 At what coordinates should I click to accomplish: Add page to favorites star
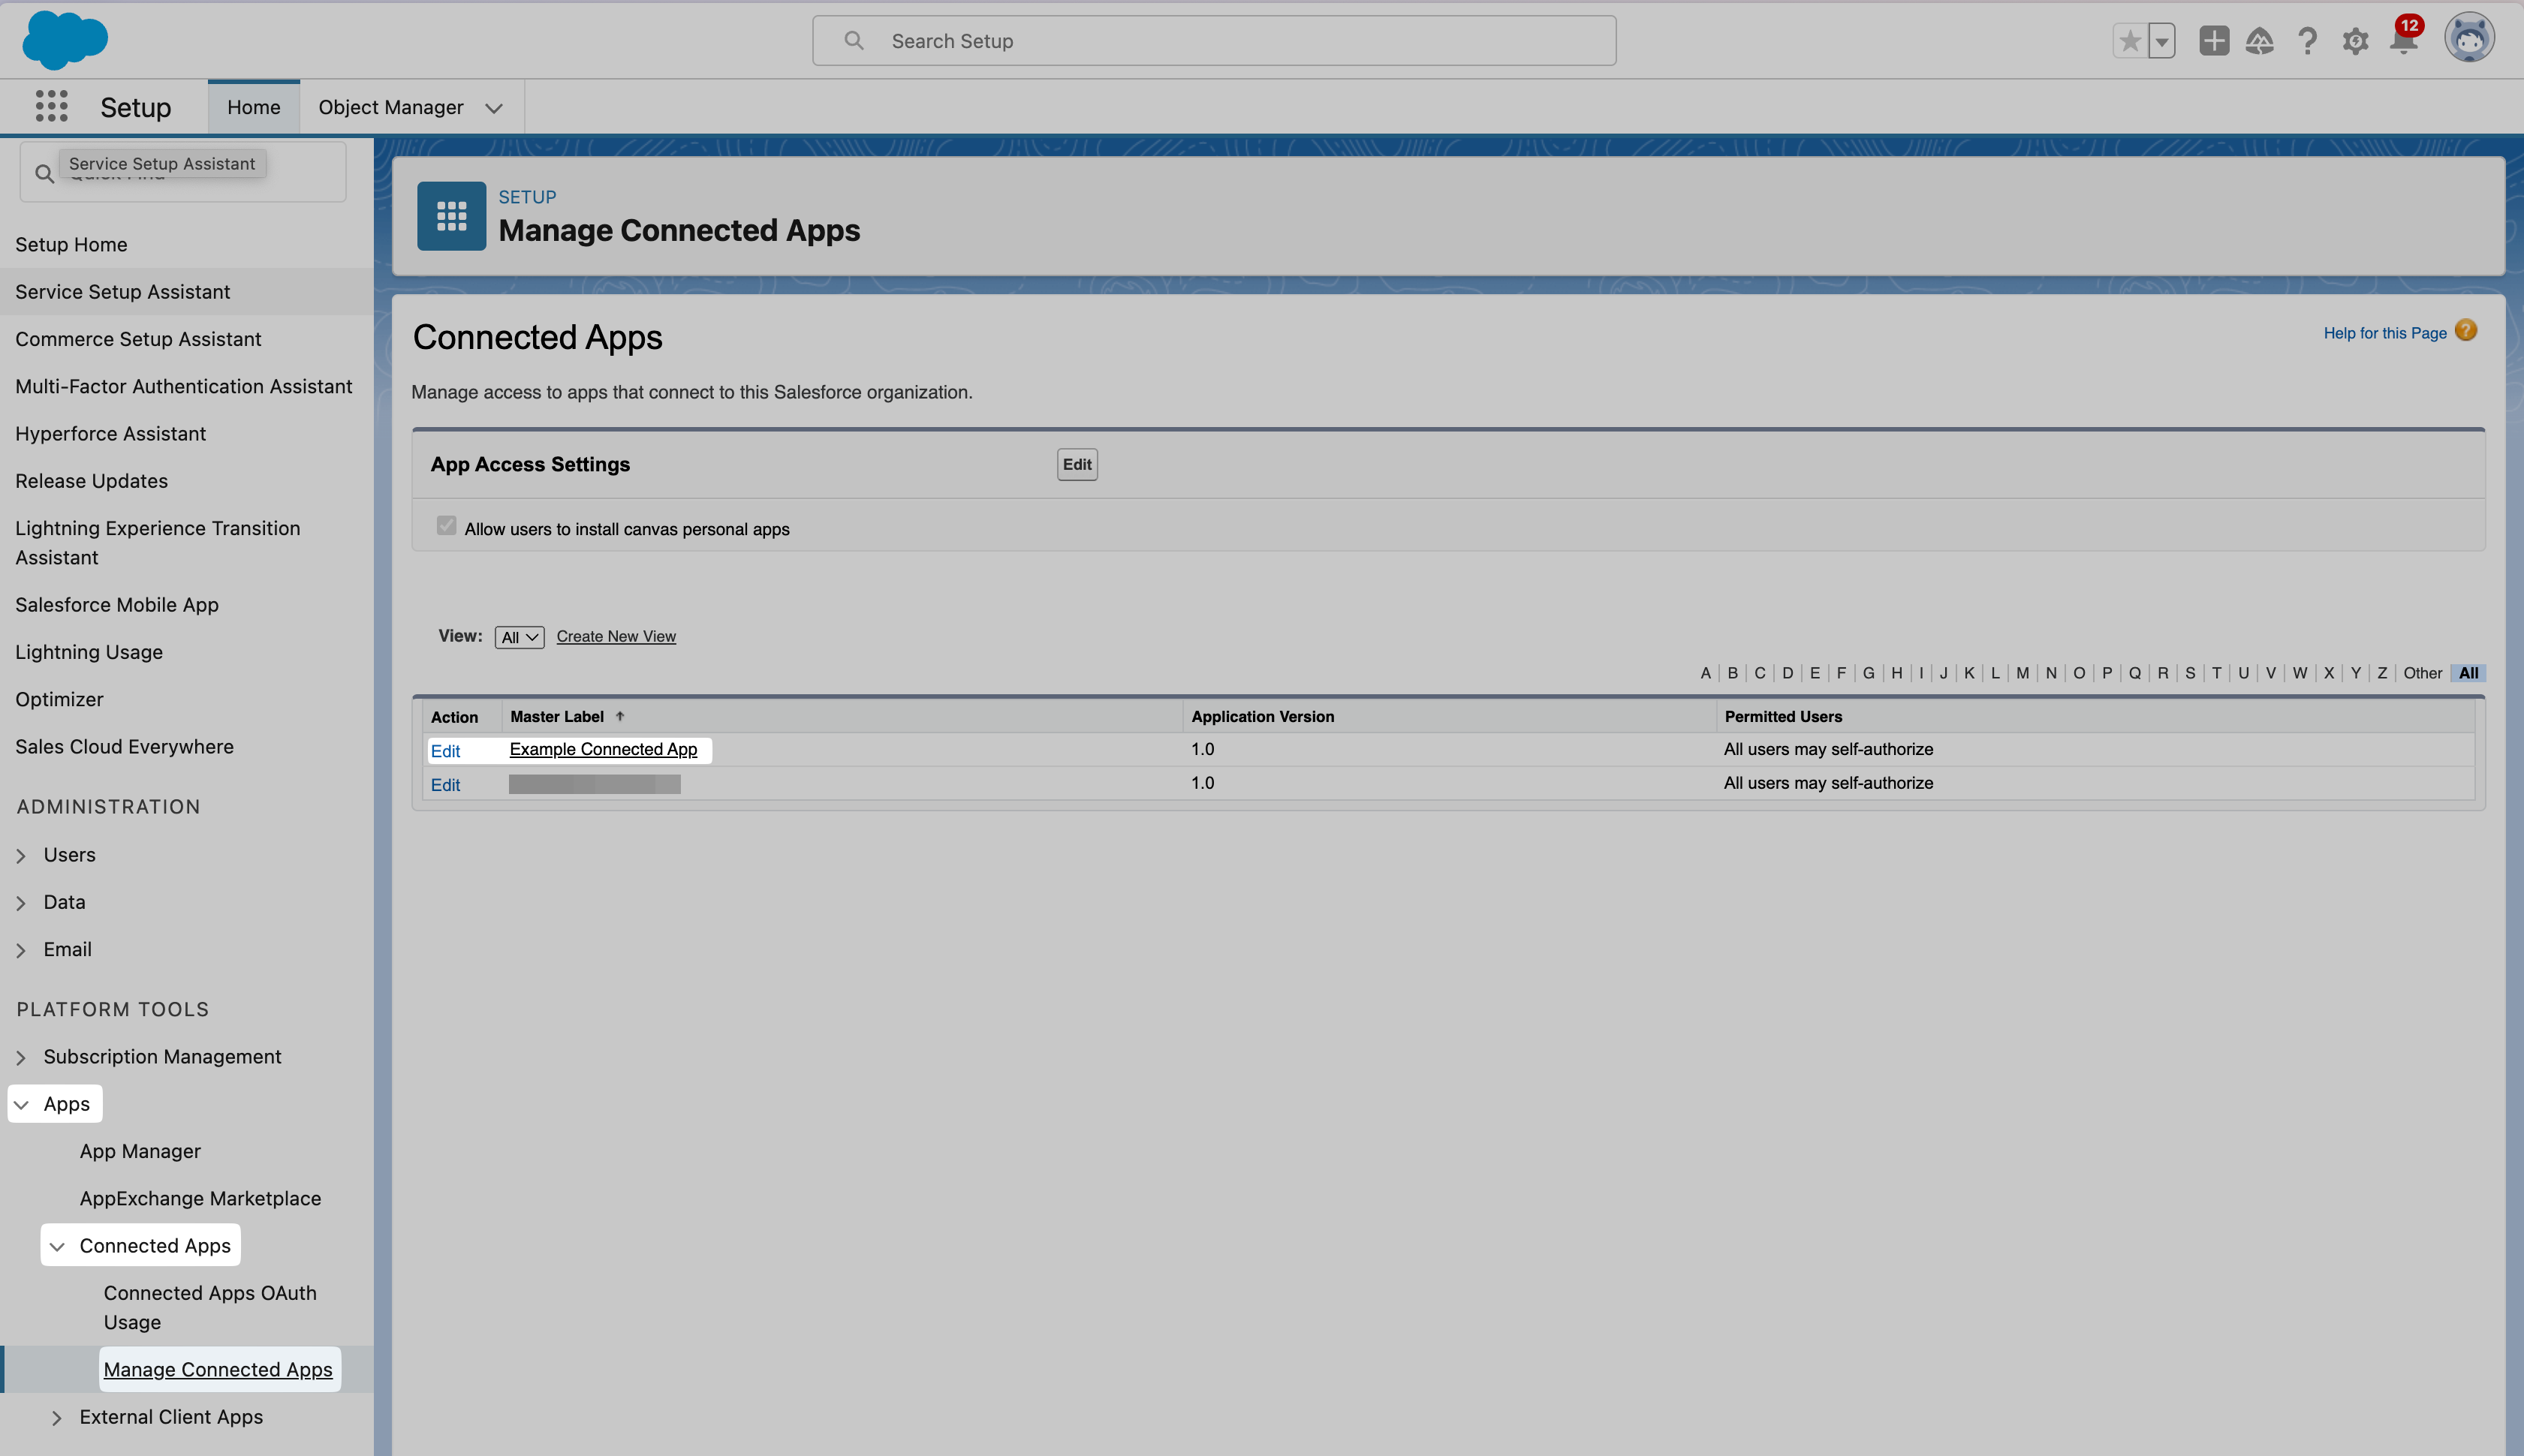click(x=2130, y=41)
